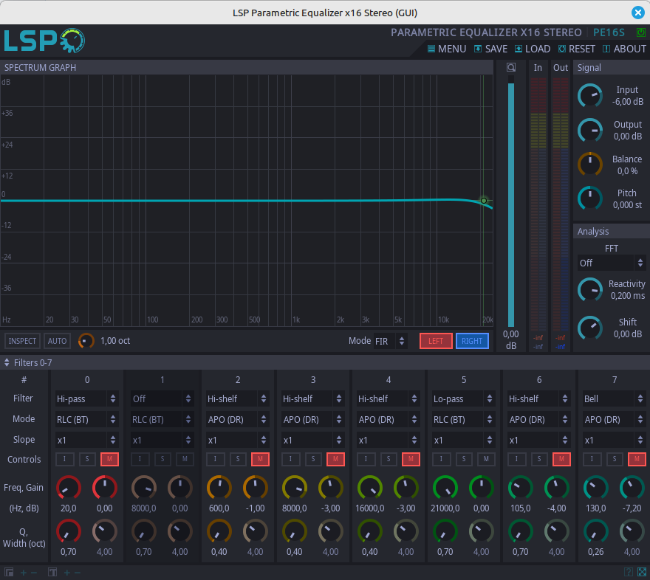The width and height of the screenshot is (650, 580).
Task: Toggle inspect I on filter 6
Action: (x=516, y=459)
